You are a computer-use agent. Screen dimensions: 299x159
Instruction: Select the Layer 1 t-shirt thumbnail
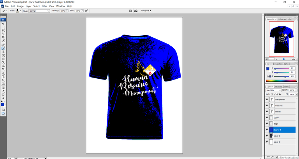point(271,136)
